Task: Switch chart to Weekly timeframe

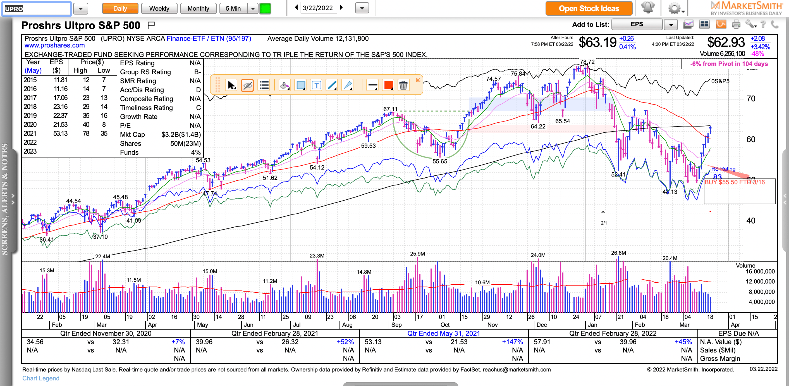Action: pos(159,8)
